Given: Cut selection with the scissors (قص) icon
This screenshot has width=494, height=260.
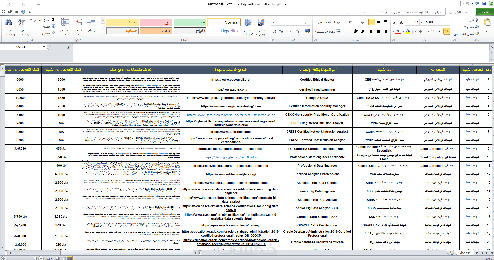Looking at the screenshot, I should tap(477, 20).
